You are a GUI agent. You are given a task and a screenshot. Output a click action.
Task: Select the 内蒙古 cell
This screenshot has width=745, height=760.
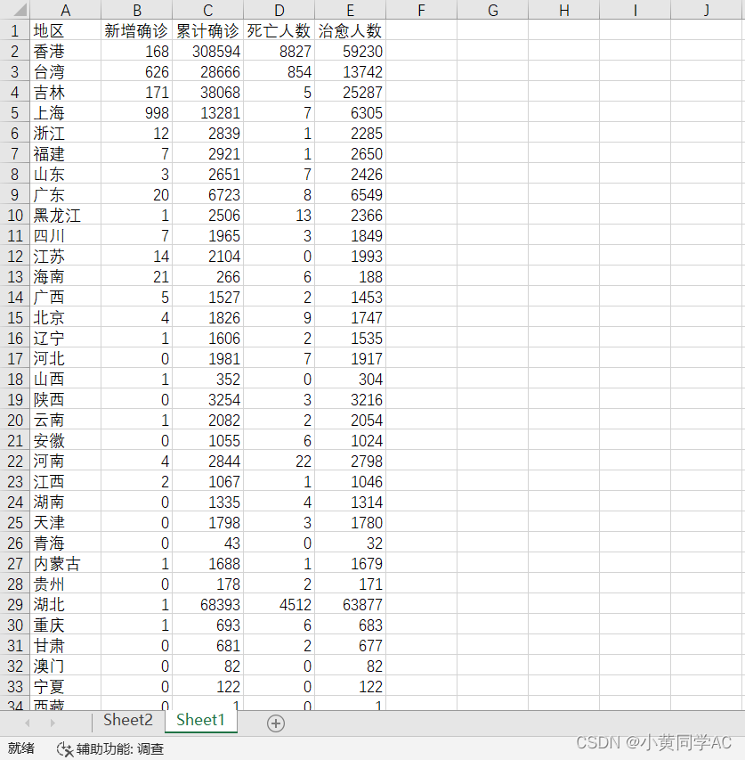tap(65, 564)
